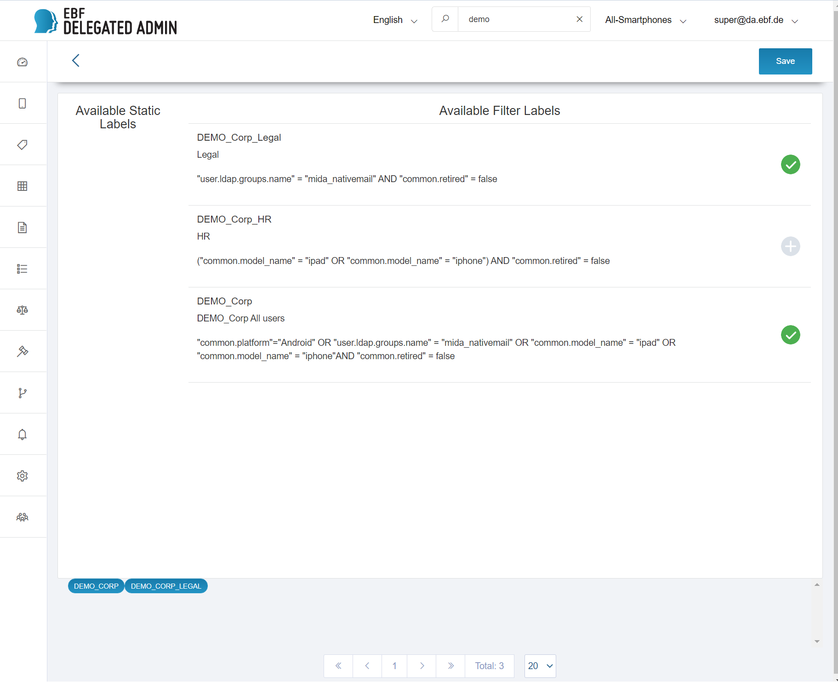
Task: Click the Total: 3 count
Action: coord(490,666)
